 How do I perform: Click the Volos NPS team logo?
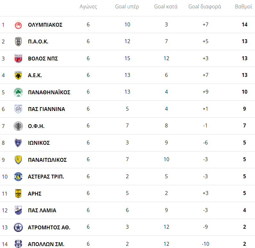pos(18,59)
